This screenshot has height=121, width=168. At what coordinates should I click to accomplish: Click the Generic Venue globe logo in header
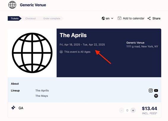tap(12, 5)
